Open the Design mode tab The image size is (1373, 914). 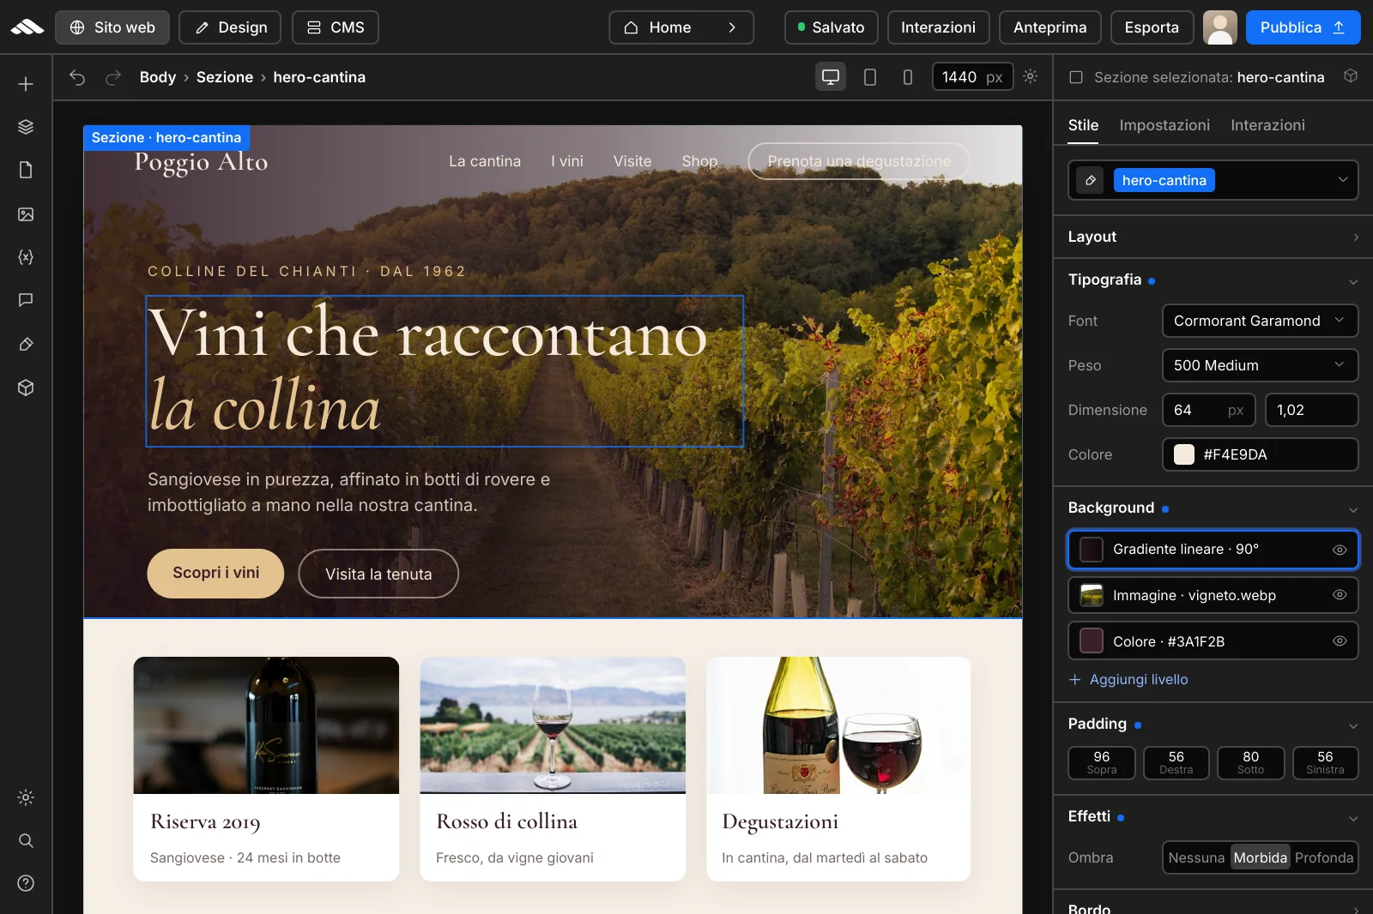[x=230, y=27]
